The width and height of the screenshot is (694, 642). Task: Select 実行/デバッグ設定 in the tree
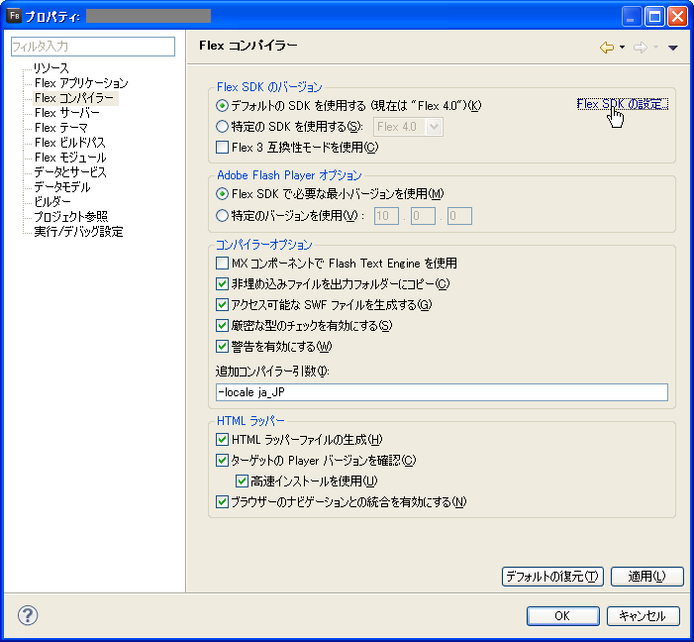pyautogui.click(x=78, y=232)
